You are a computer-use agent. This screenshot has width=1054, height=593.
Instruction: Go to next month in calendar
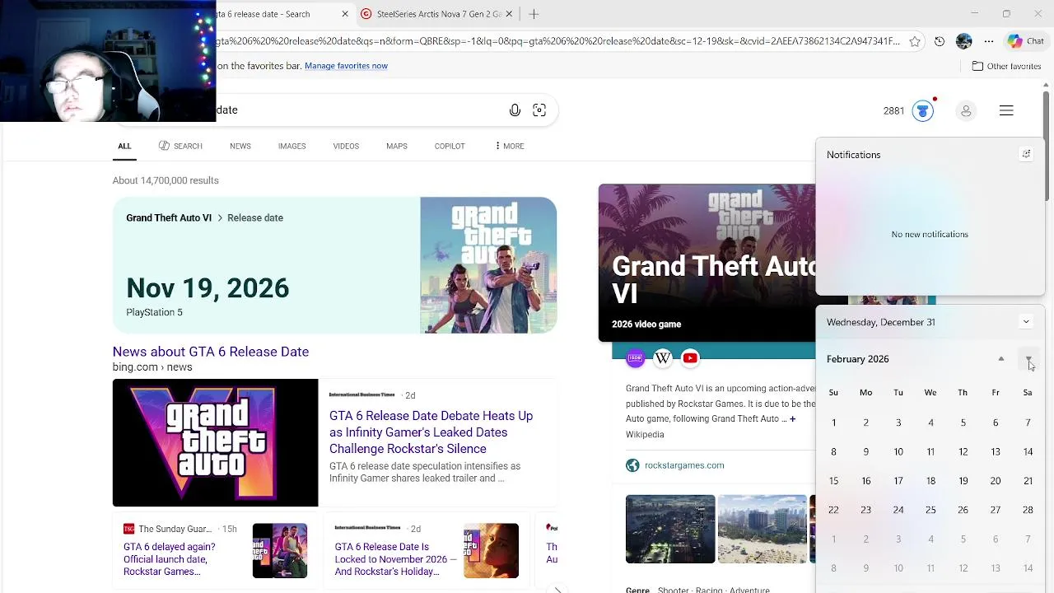[x=1028, y=359]
